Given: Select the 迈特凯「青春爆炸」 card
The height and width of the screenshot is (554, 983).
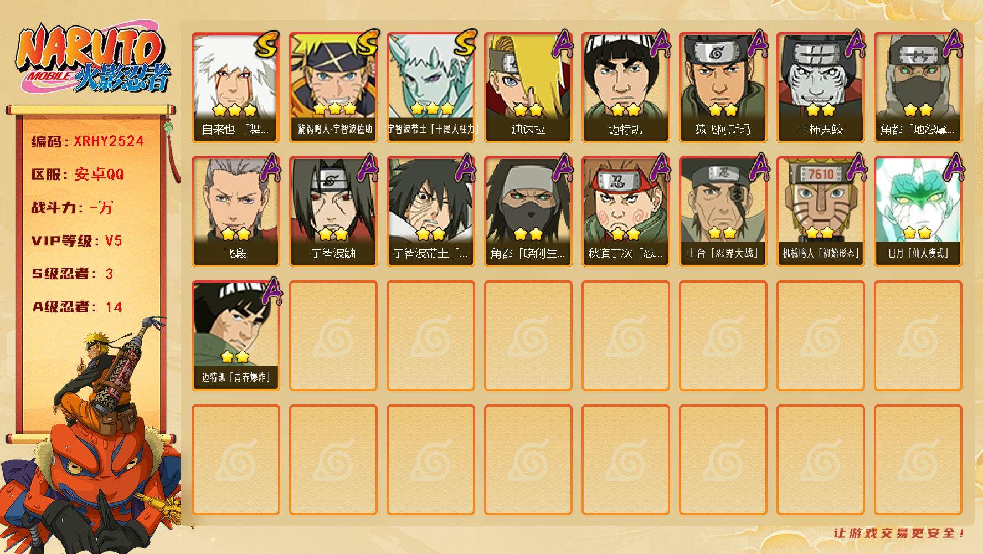Looking at the screenshot, I should point(236,335).
